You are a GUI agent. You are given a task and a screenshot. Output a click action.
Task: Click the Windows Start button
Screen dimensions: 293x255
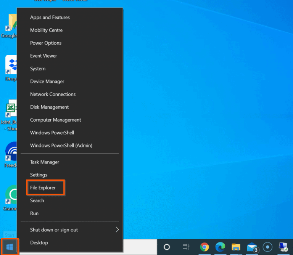coord(10,247)
